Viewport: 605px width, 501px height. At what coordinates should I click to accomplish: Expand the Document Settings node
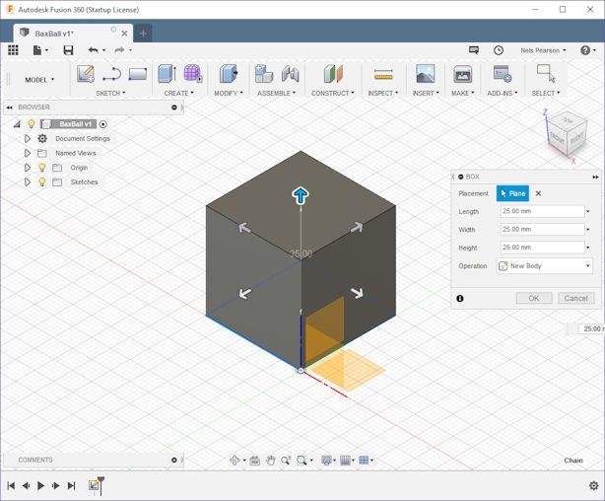pyautogui.click(x=27, y=138)
